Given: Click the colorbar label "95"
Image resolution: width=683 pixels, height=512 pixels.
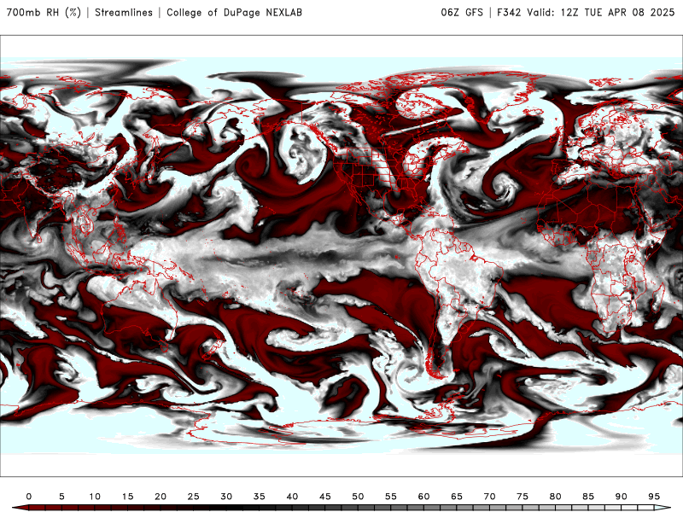Looking at the screenshot, I should (x=654, y=497).
